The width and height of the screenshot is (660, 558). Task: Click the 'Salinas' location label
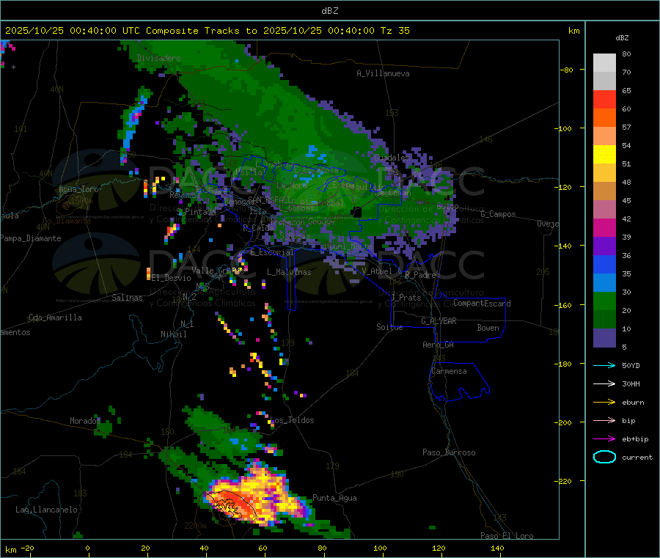[127, 298]
